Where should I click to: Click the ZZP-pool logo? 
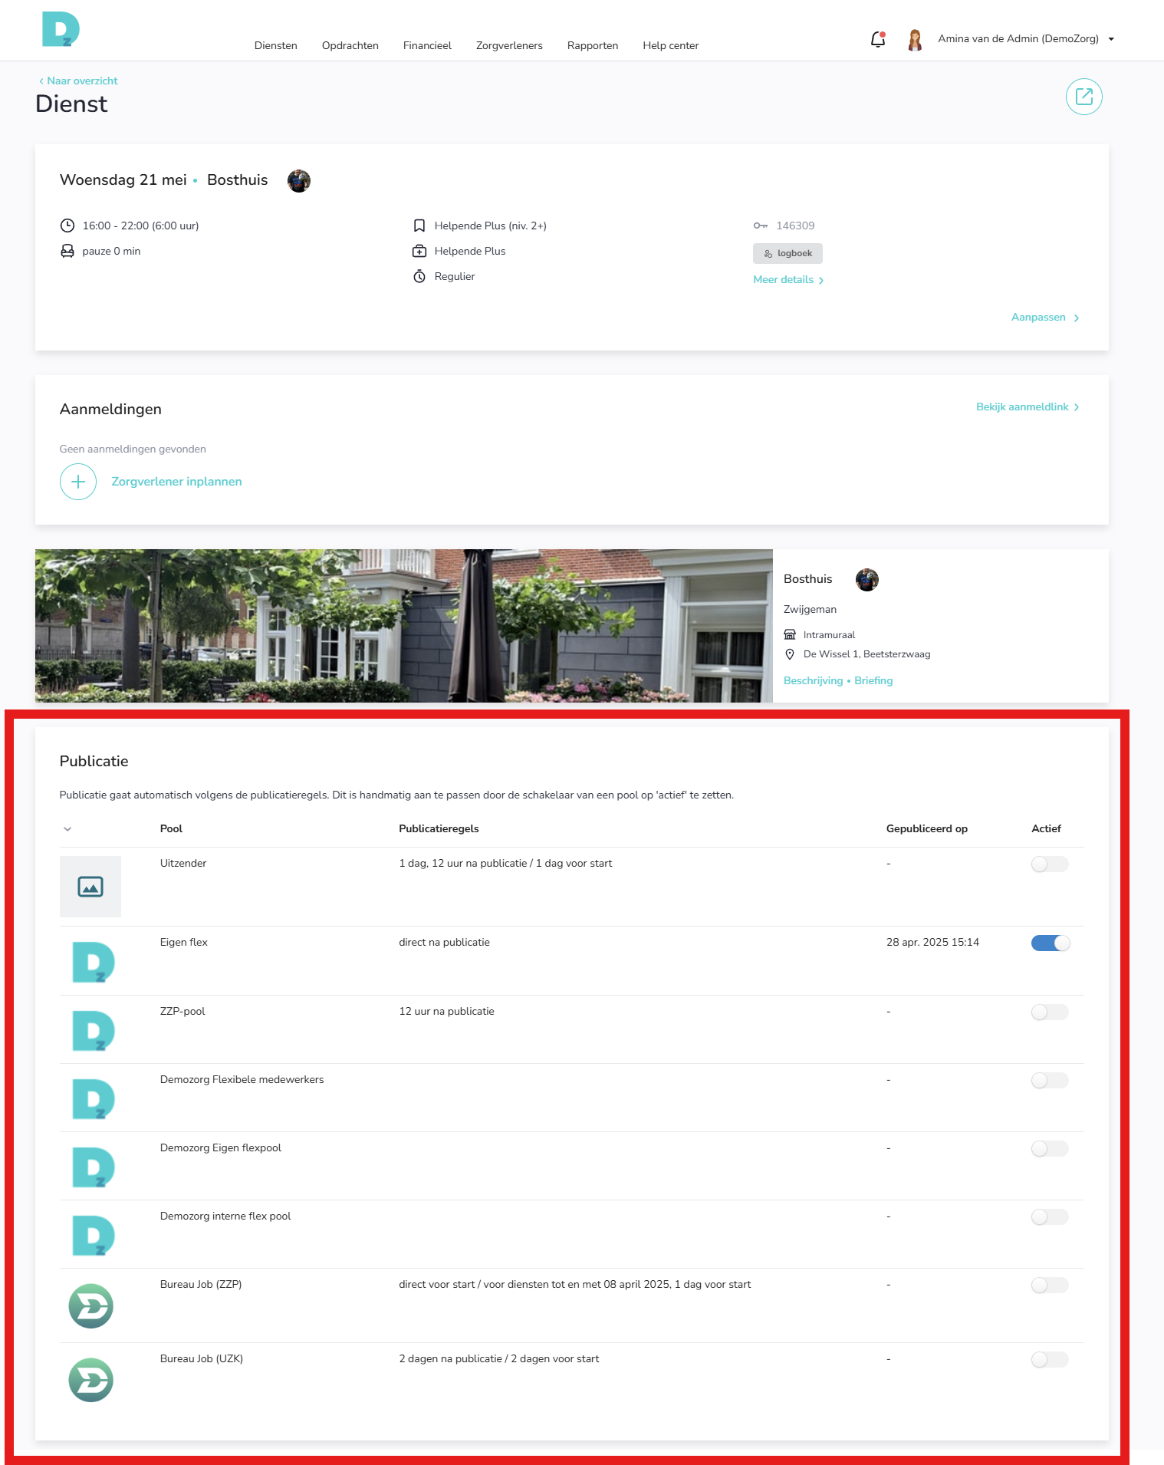93,1030
